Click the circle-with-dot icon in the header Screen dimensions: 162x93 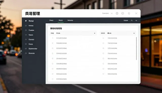click(123, 13)
